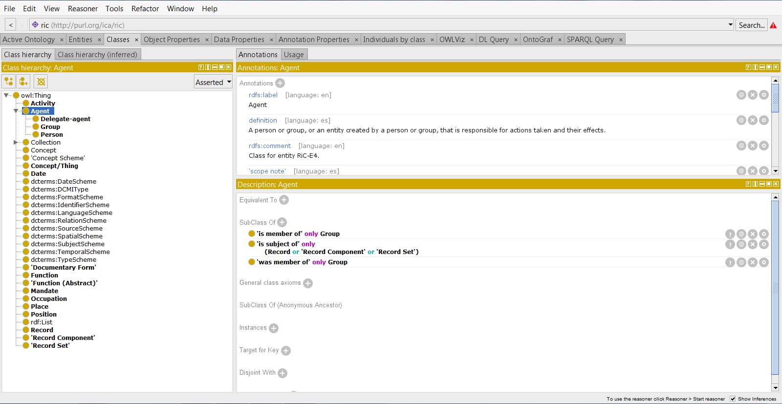The height and width of the screenshot is (404, 782).
Task: Add a Disjoint With class
Action: tap(282, 373)
